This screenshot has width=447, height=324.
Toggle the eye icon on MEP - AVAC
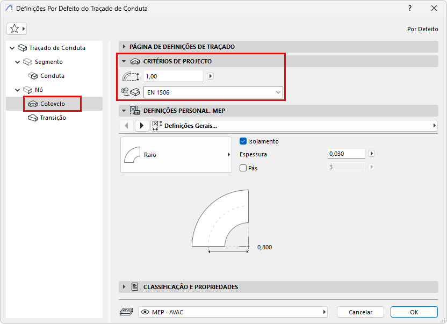pyautogui.click(x=145, y=312)
